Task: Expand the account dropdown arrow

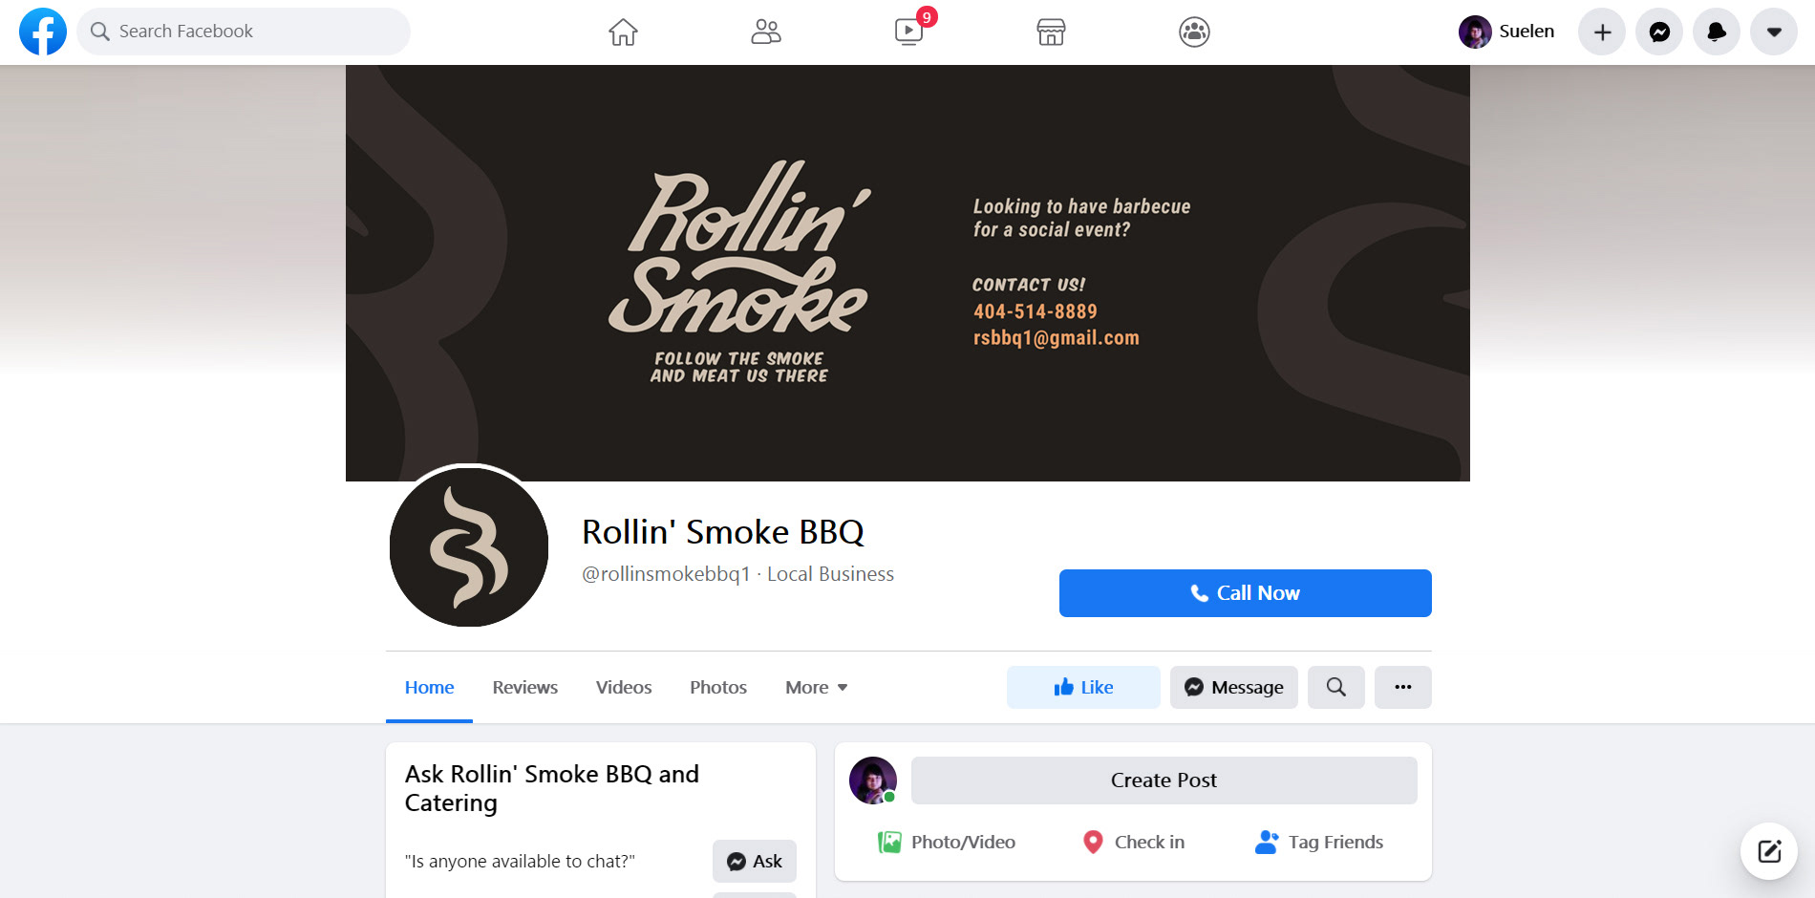Action: click(x=1774, y=32)
